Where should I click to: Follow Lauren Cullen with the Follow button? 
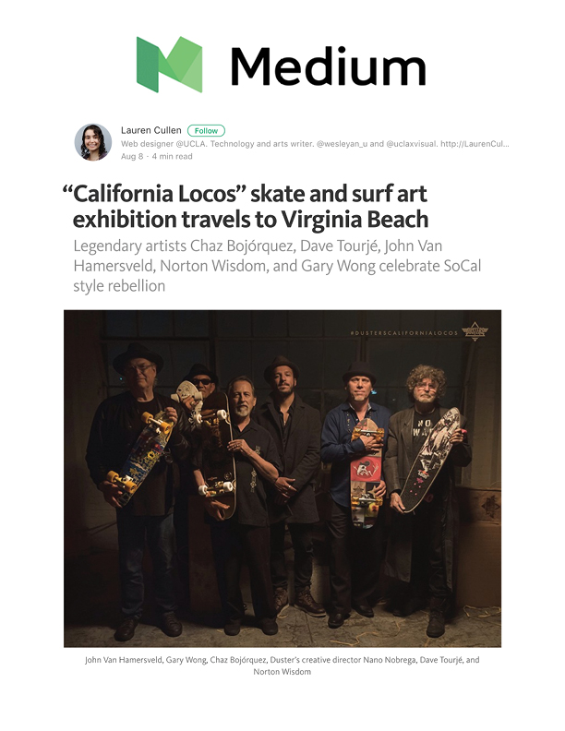pyautogui.click(x=206, y=131)
